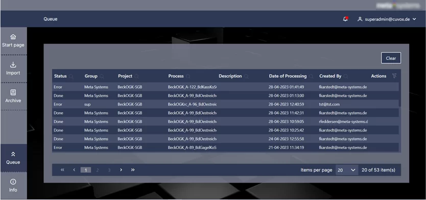Click the Clear button
Viewport: 426px width, 200px height.
pyautogui.click(x=391, y=58)
